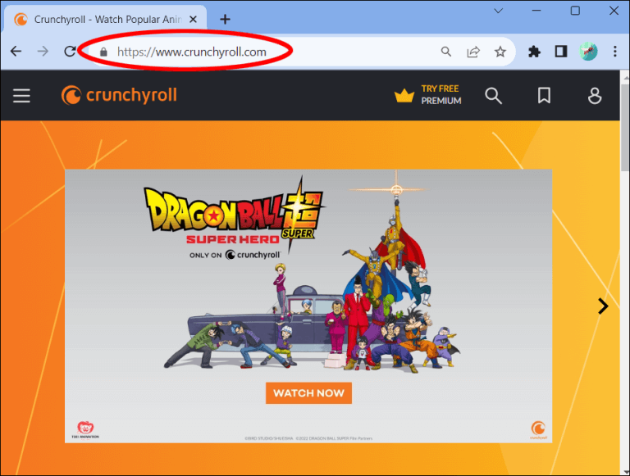The image size is (630, 476).
Task: Click the address bar URL text
Action: pos(192,52)
